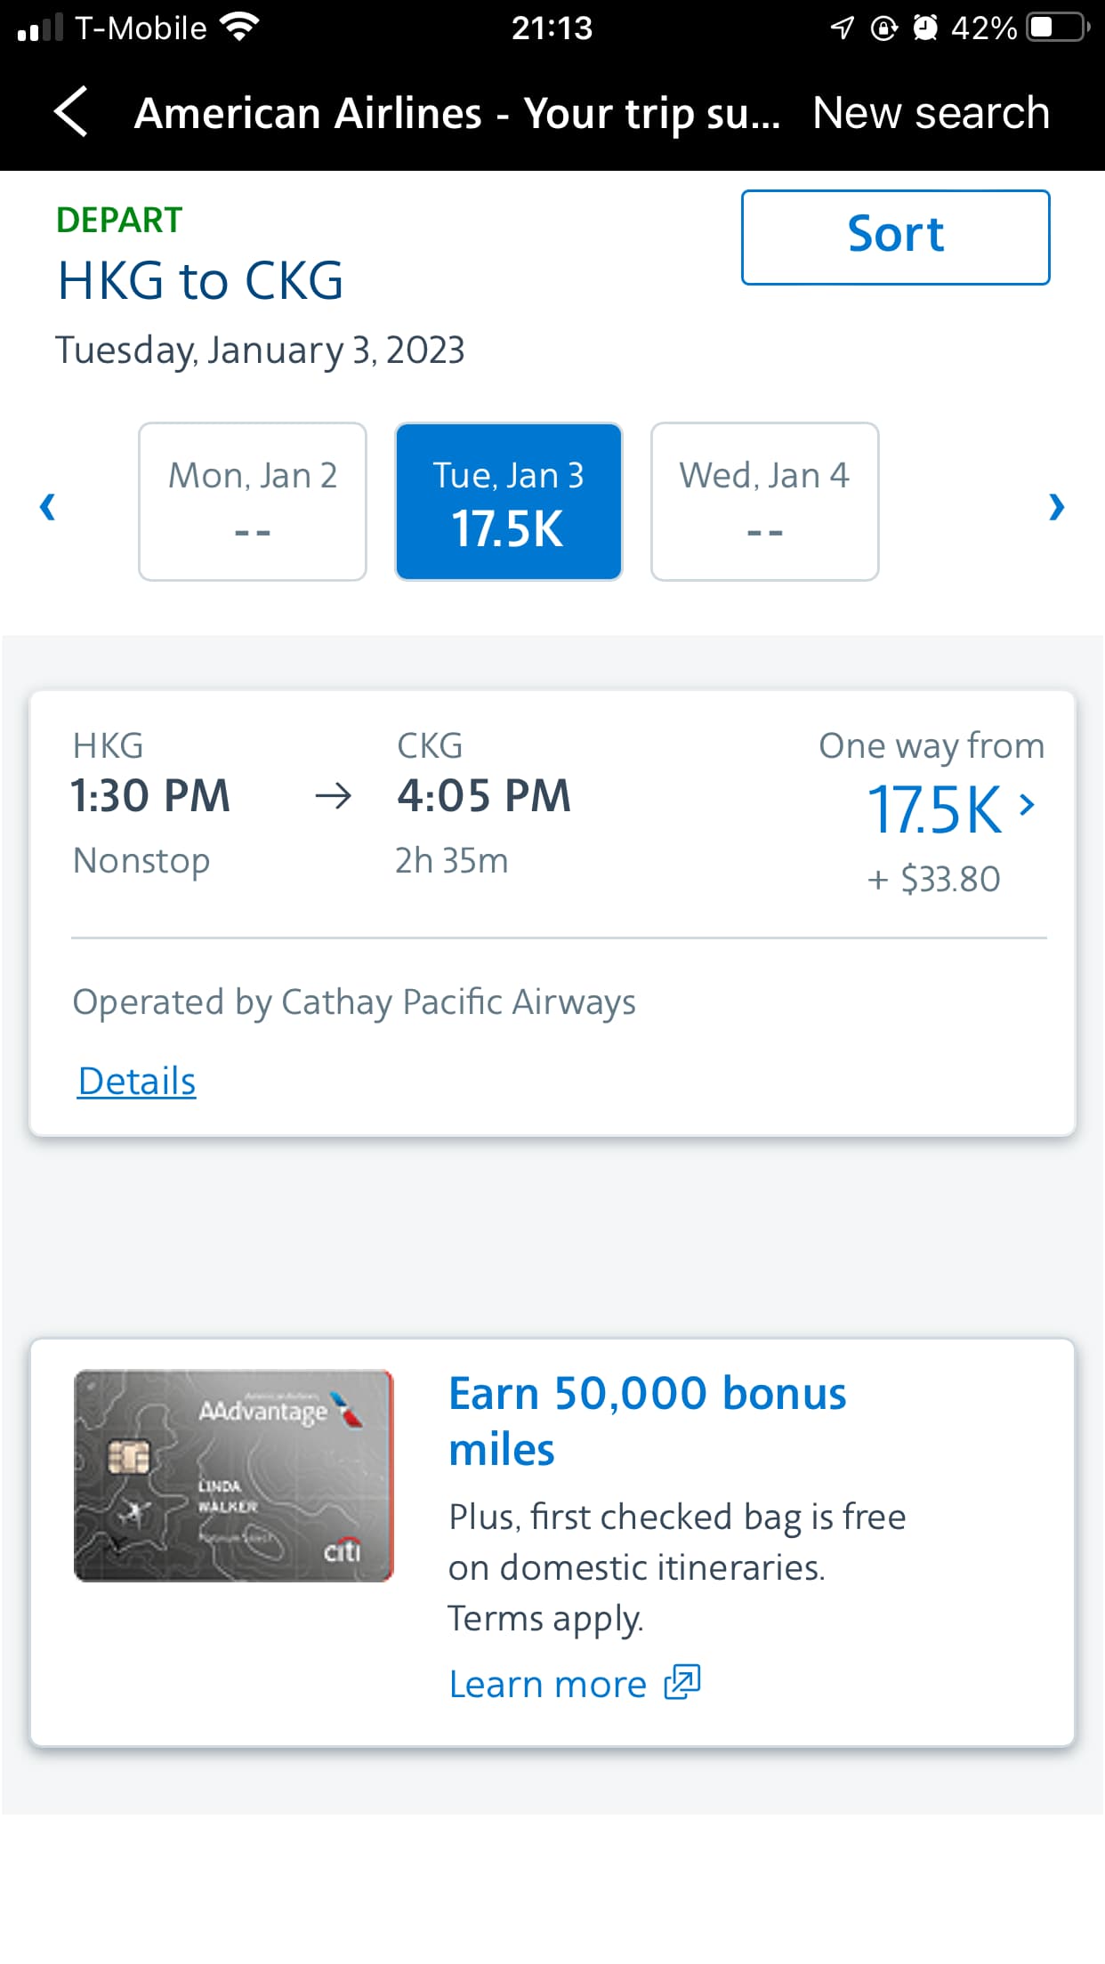Screen dimensions: 1105x1964
Task: Tap the battery indicator icon
Action: 1056,28
